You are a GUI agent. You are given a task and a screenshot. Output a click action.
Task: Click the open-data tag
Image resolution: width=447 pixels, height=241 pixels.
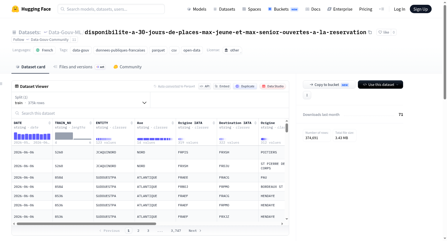192,50
